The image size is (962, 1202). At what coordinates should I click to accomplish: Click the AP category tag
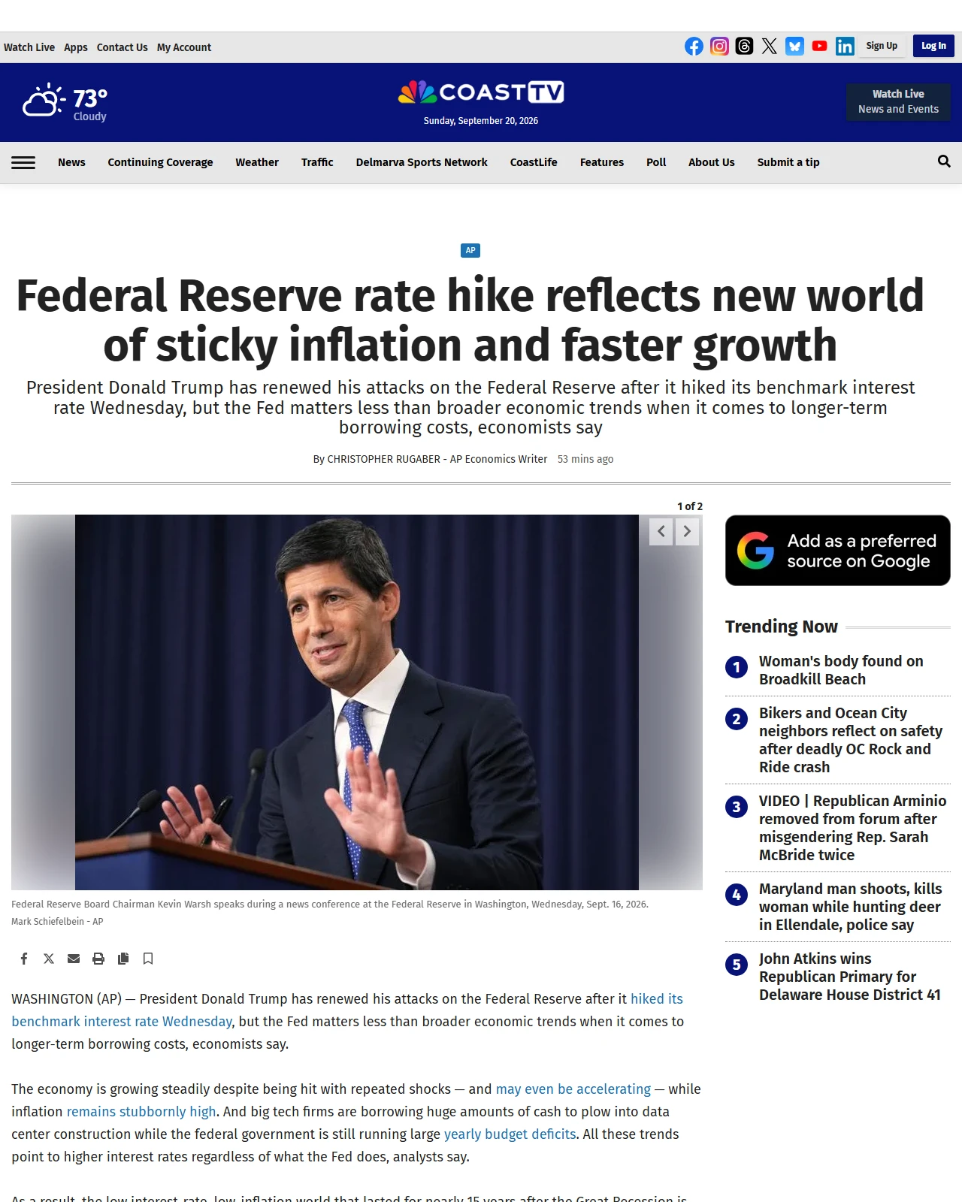click(470, 250)
